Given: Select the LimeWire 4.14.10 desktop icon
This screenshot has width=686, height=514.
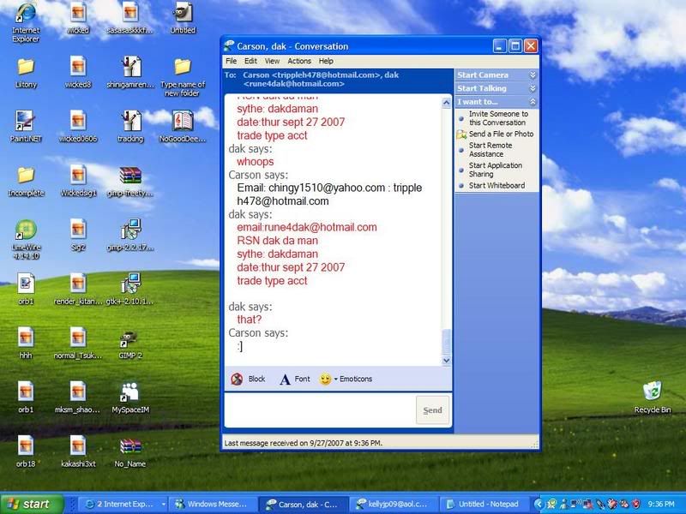Looking at the screenshot, I should (26, 240).
